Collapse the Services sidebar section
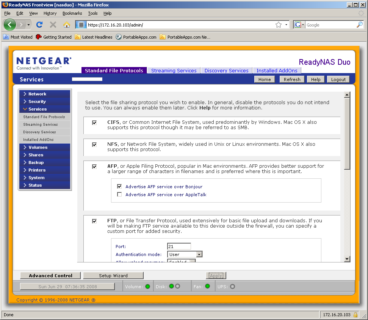The width and height of the screenshot is (368, 320). pos(45,109)
